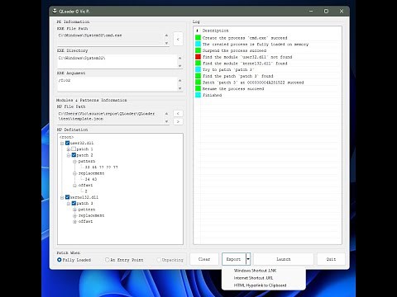The width and height of the screenshot is (397, 297).
Task: Click the Launch button
Action: click(284, 259)
